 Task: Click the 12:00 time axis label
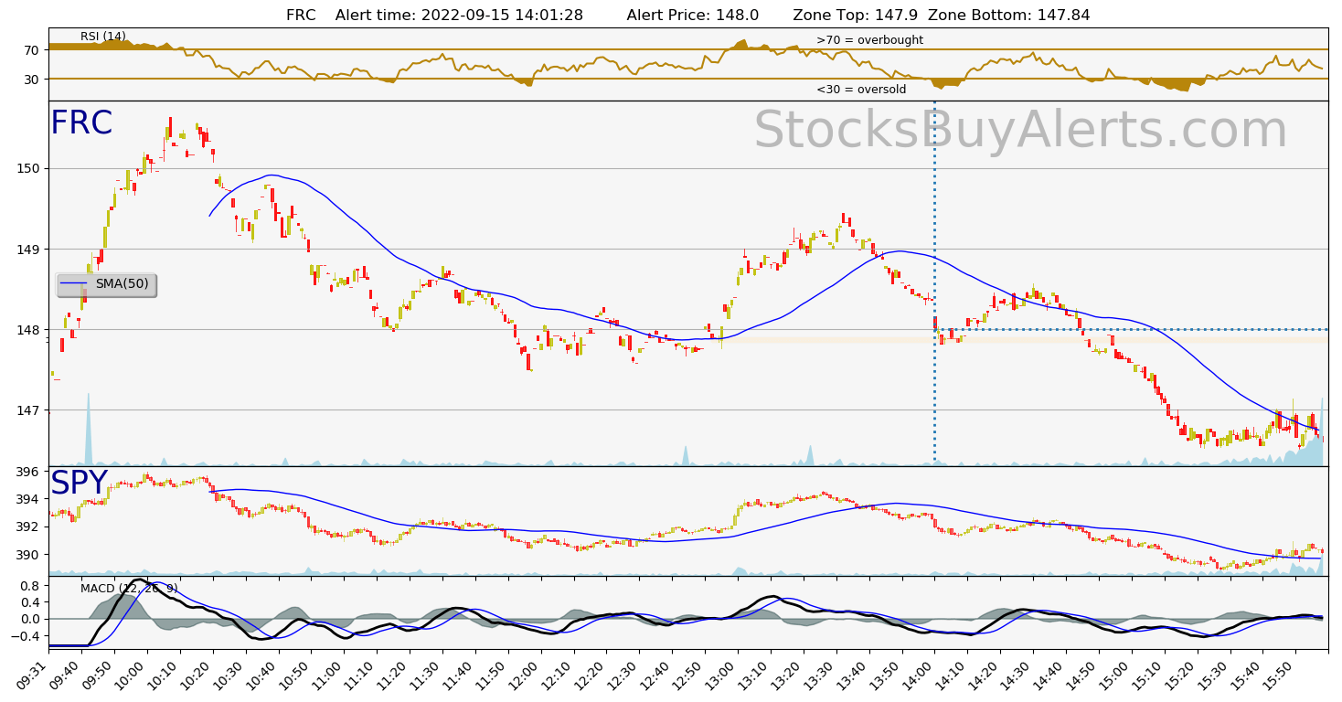[525, 673]
